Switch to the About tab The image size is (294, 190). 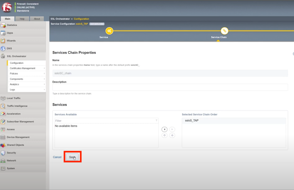(x=37, y=19)
